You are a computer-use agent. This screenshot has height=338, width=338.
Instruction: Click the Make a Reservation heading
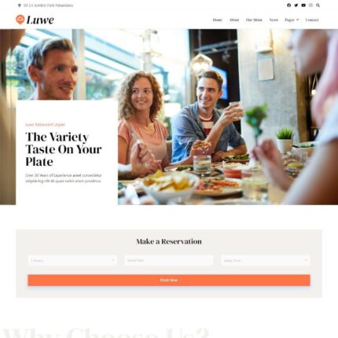point(169,241)
